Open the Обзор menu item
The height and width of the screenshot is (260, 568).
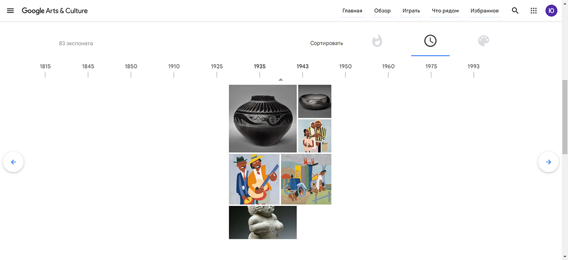point(382,11)
